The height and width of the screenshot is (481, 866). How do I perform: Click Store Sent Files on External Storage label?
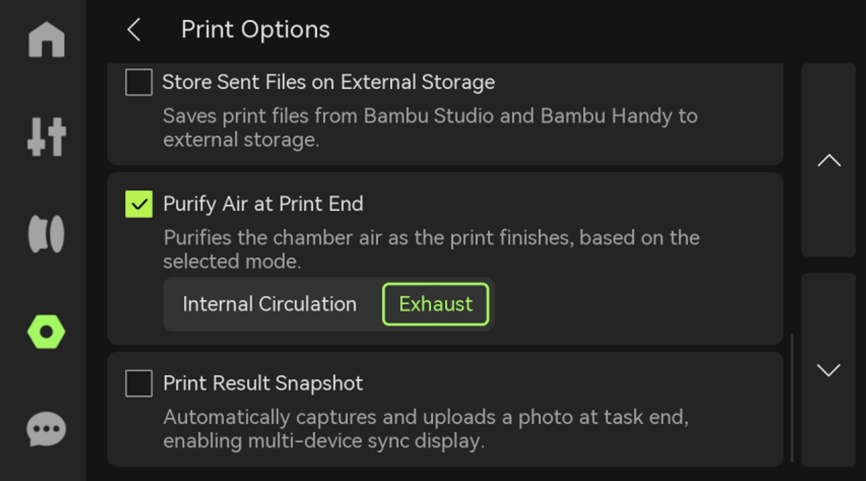(328, 83)
